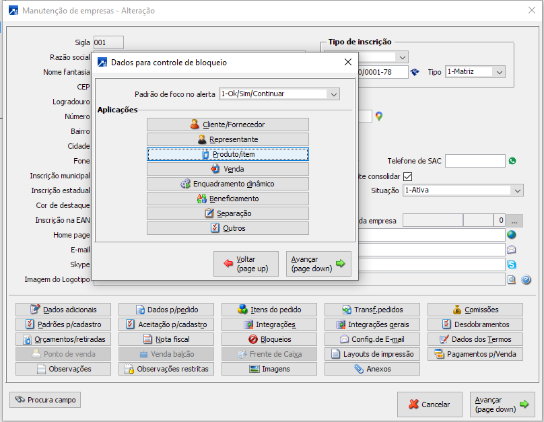Expand the Padrão de foco no alerta dropdown
The image size is (544, 422).
click(333, 94)
